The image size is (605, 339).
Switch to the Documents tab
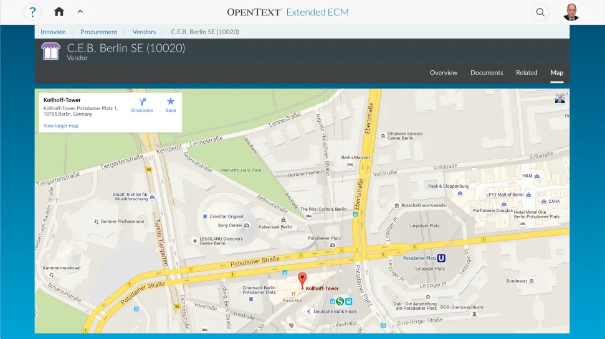[486, 73]
